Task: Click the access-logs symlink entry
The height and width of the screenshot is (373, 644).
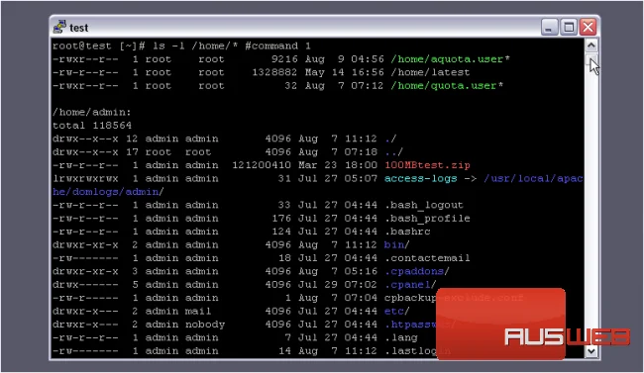Action: (420, 178)
